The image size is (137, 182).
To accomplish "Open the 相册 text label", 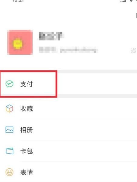I will pyautogui.click(x=26, y=130).
